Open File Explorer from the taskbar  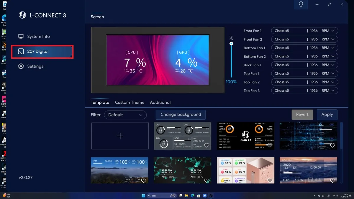tap(186, 195)
